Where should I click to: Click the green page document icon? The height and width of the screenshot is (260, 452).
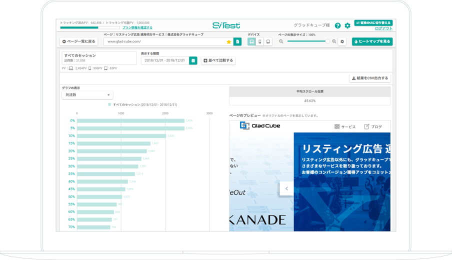237,42
